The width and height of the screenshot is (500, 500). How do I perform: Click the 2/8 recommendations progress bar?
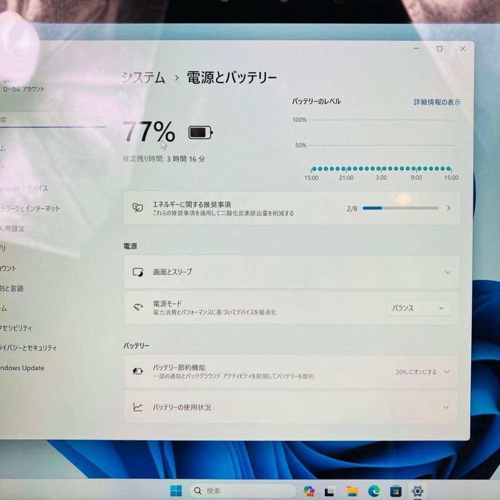[x=400, y=208]
